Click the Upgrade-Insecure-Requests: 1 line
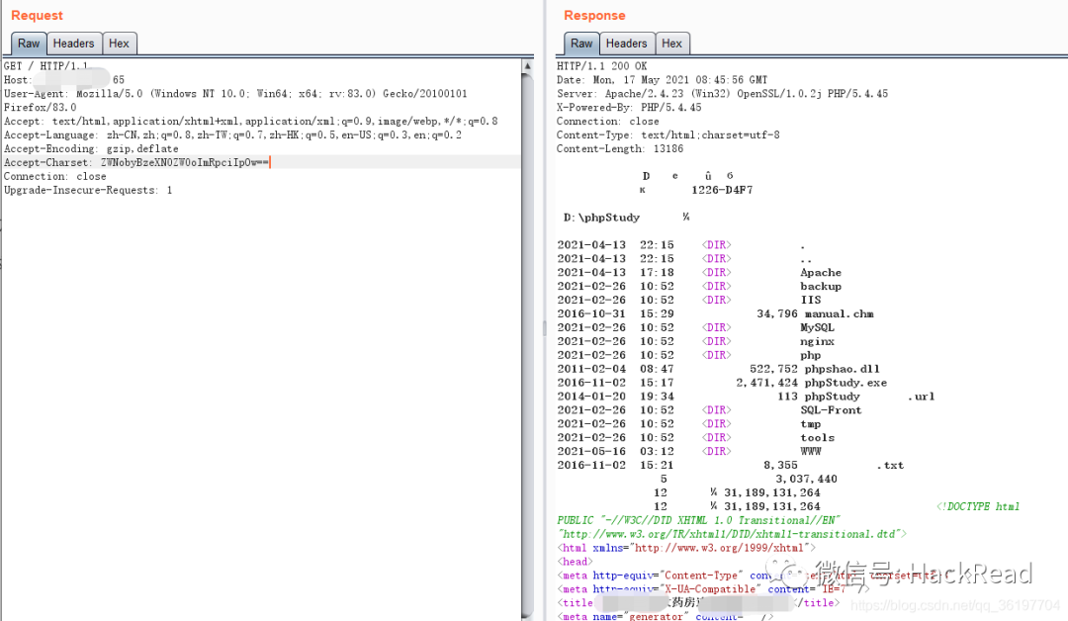The height and width of the screenshot is (621, 1068). click(88, 190)
